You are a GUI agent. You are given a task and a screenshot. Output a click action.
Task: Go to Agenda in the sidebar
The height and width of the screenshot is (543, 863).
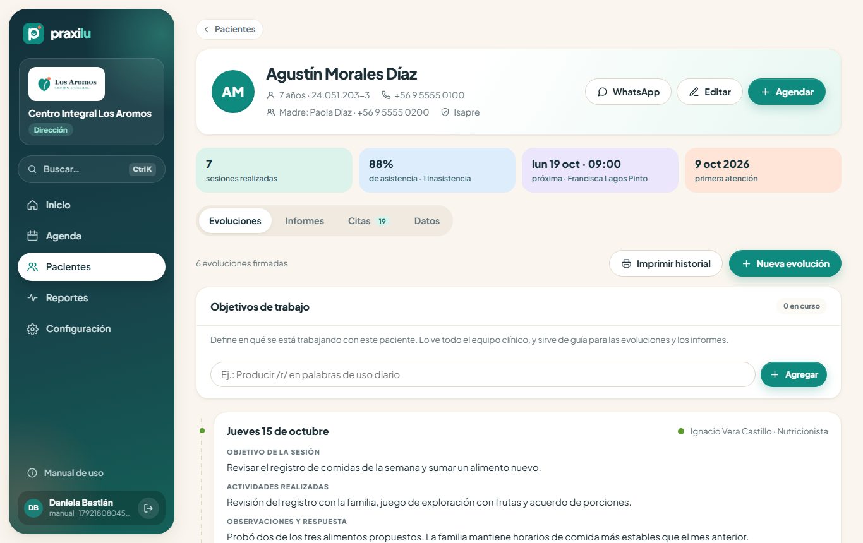92,236
